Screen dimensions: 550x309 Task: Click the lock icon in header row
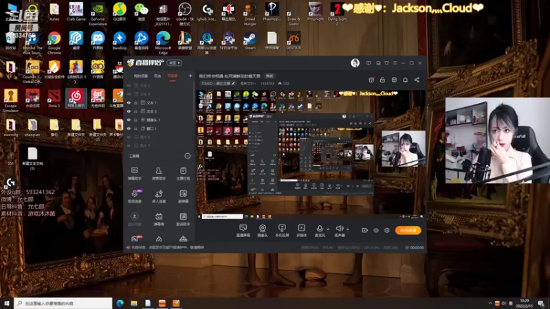point(382,80)
